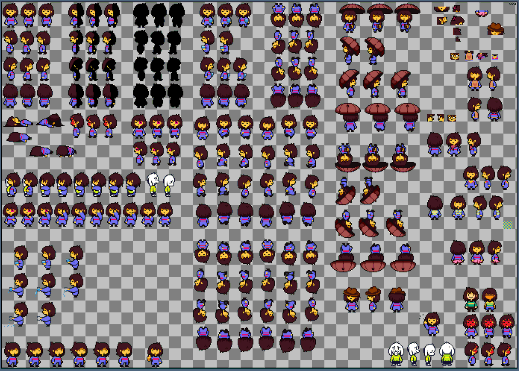The width and height of the screenshot is (519, 371).
Task: Select the back-view sprite wearing the pink tutu
Action: (458, 253)
